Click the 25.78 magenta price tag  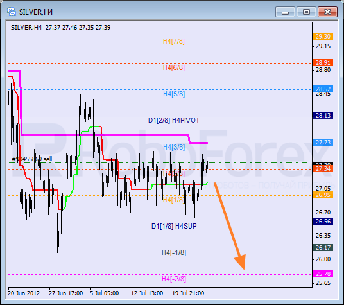[x=323, y=274]
